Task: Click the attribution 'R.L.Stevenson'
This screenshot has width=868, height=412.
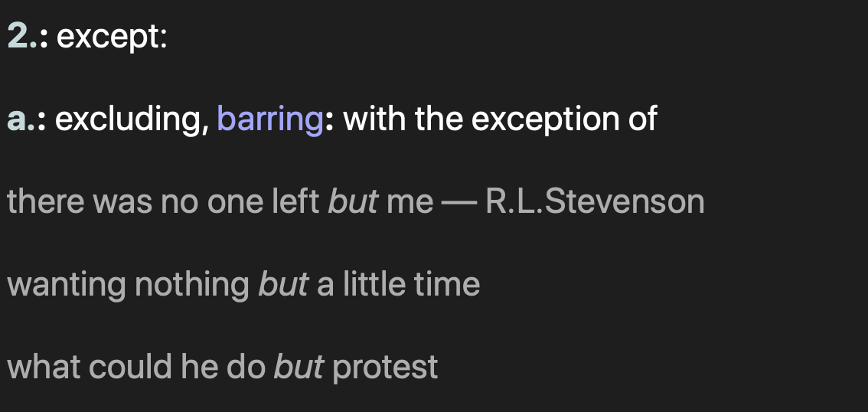Action: pyautogui.click(x=595, y=201)
